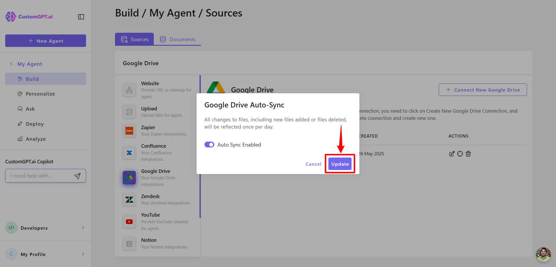Screen dimensions: 556x267
Task: Open the support chat avatar bubble
Action: (x=543, y=254)
